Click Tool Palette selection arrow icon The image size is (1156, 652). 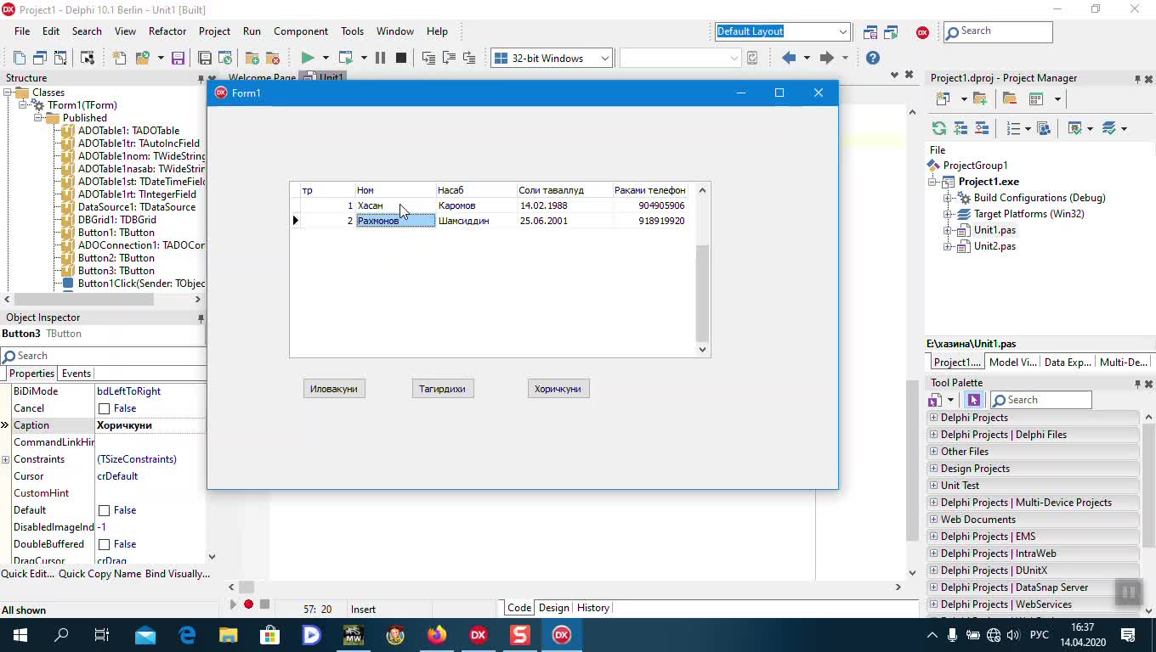[974, 400]
